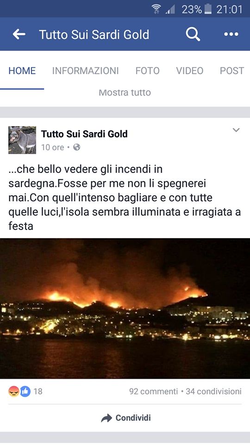This screenshot has width=250, height=445.
Task: Tap the Mostra tutto link
Action: 125,93
